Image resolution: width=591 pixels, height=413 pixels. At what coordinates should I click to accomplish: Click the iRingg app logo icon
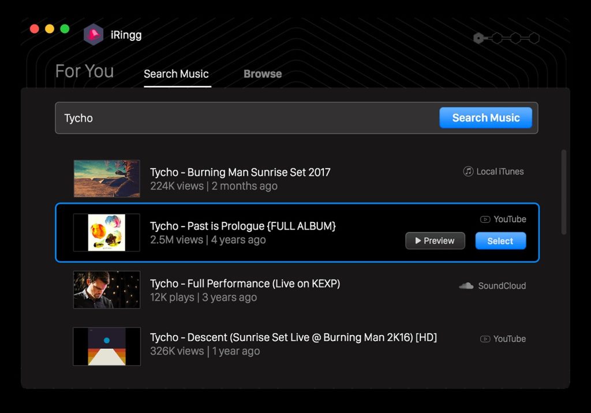pyautogui.click(x=93, y=35)
